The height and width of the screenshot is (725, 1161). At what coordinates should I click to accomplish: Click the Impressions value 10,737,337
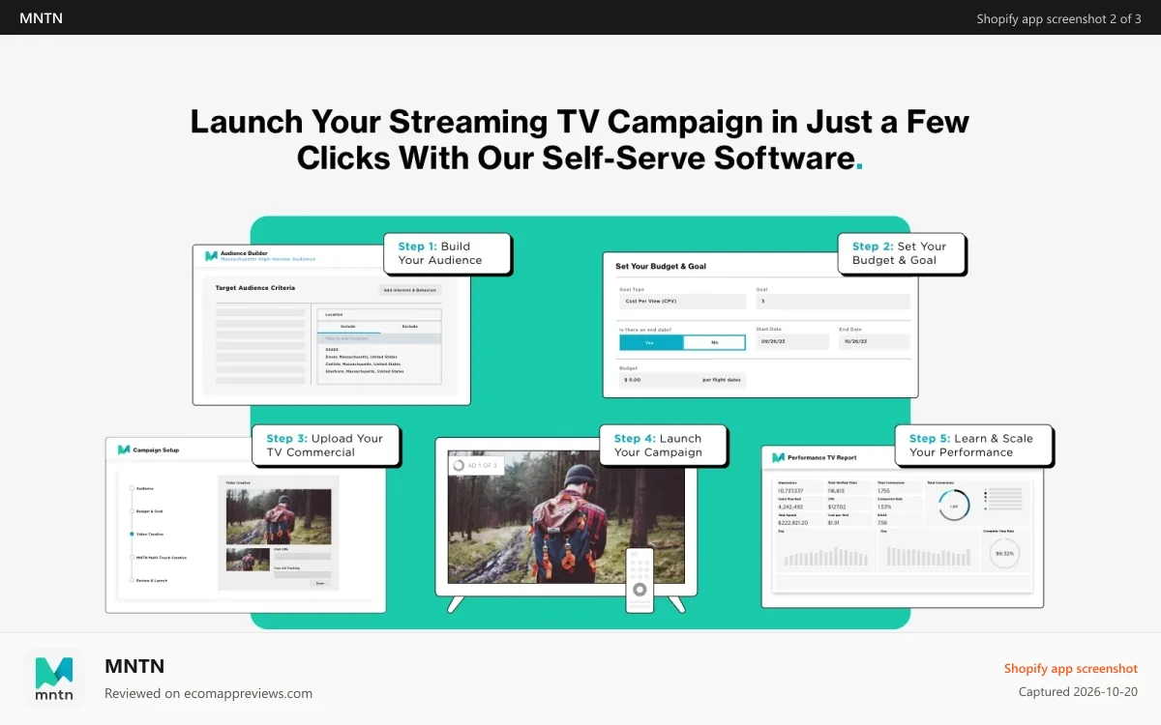pyautogui.click(x=790, y=491)
